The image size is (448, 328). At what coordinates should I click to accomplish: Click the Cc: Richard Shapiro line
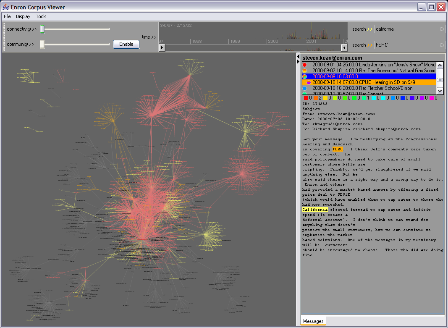362,129
